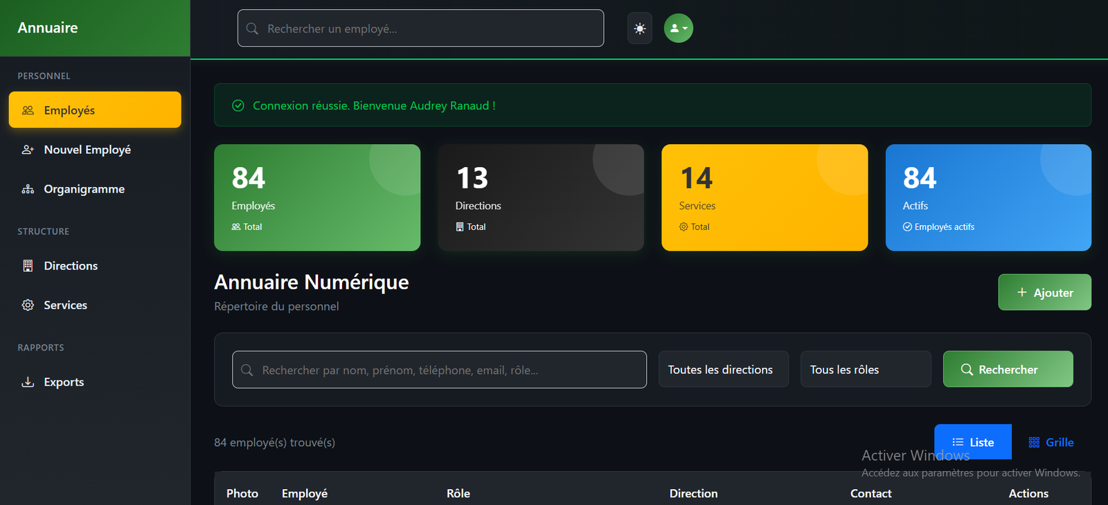Image resolution: width=1108 pixels, height=505 pixels.
Task: Open the green user account dropdown
Action: 679,28
